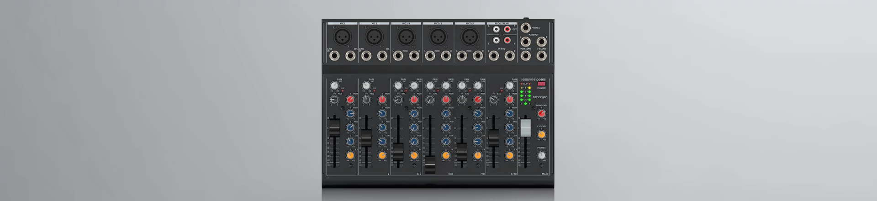Click the channel 5/6 orange FX knob

pyautogui.click(x=446, y=155)
